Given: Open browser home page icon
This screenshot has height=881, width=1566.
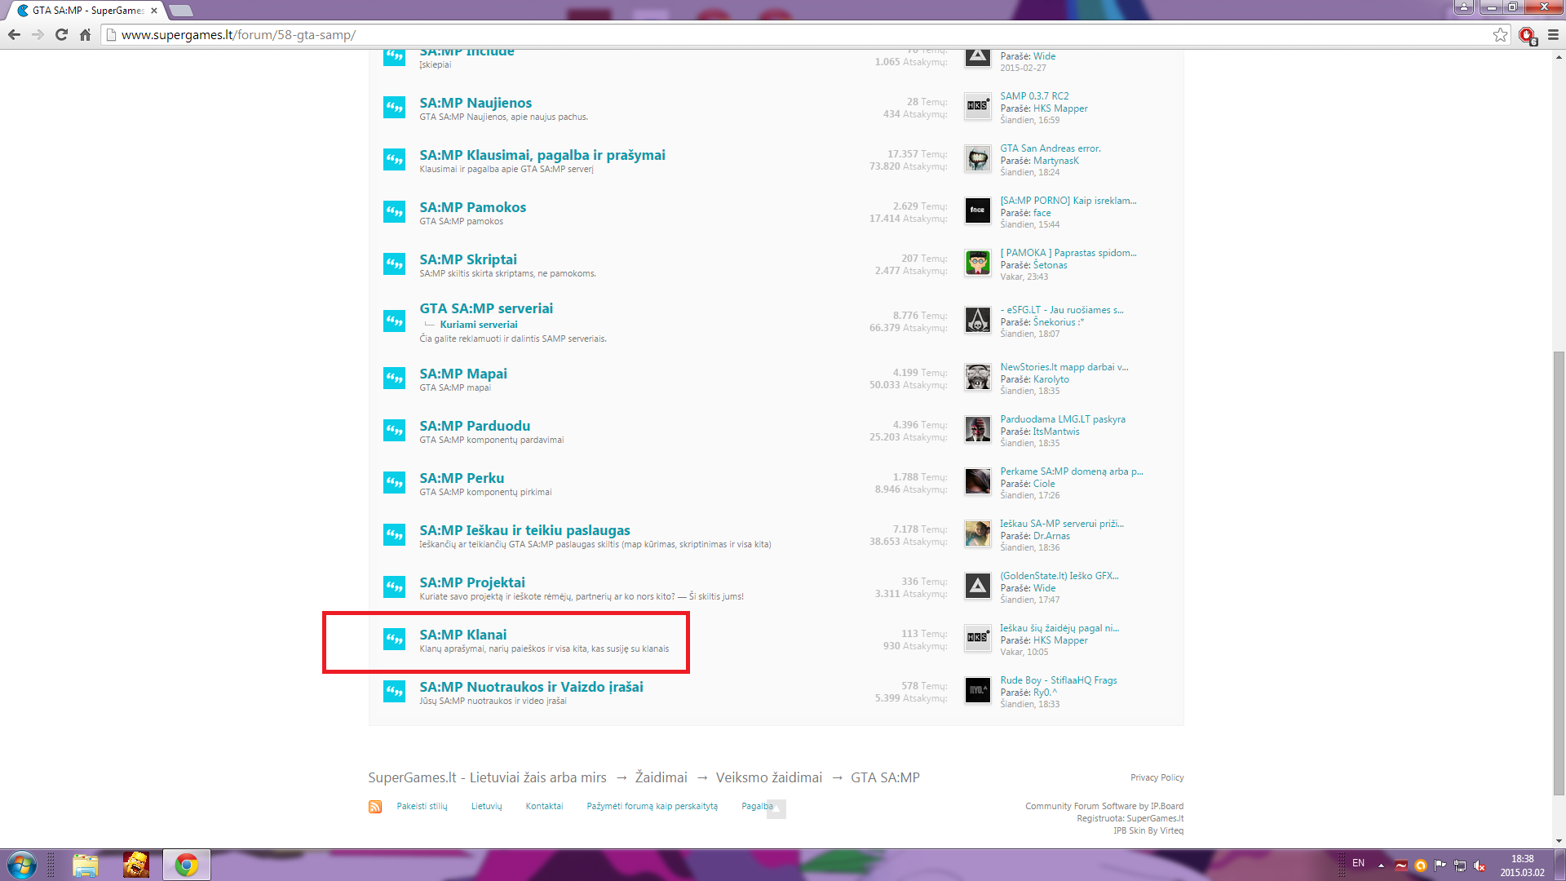Looking at the screenshot, I should coord(85,34).
